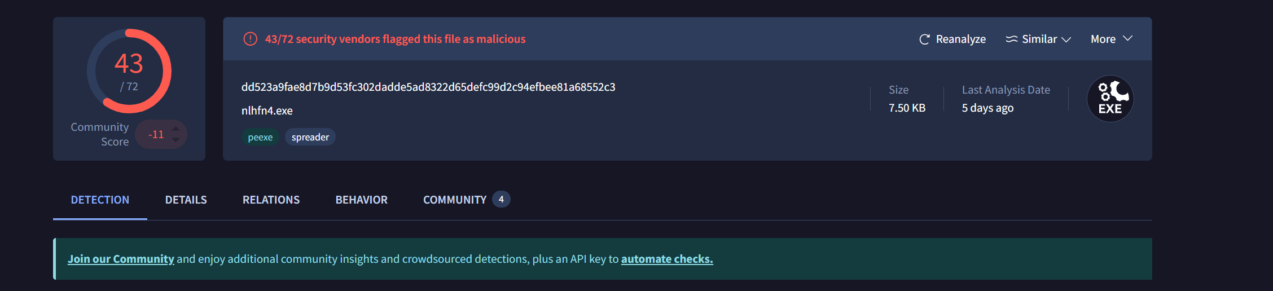This screenshot has width=1273, height=291.
Task: Click the red malicious warning icon
Action: click(x=250, y=39)
